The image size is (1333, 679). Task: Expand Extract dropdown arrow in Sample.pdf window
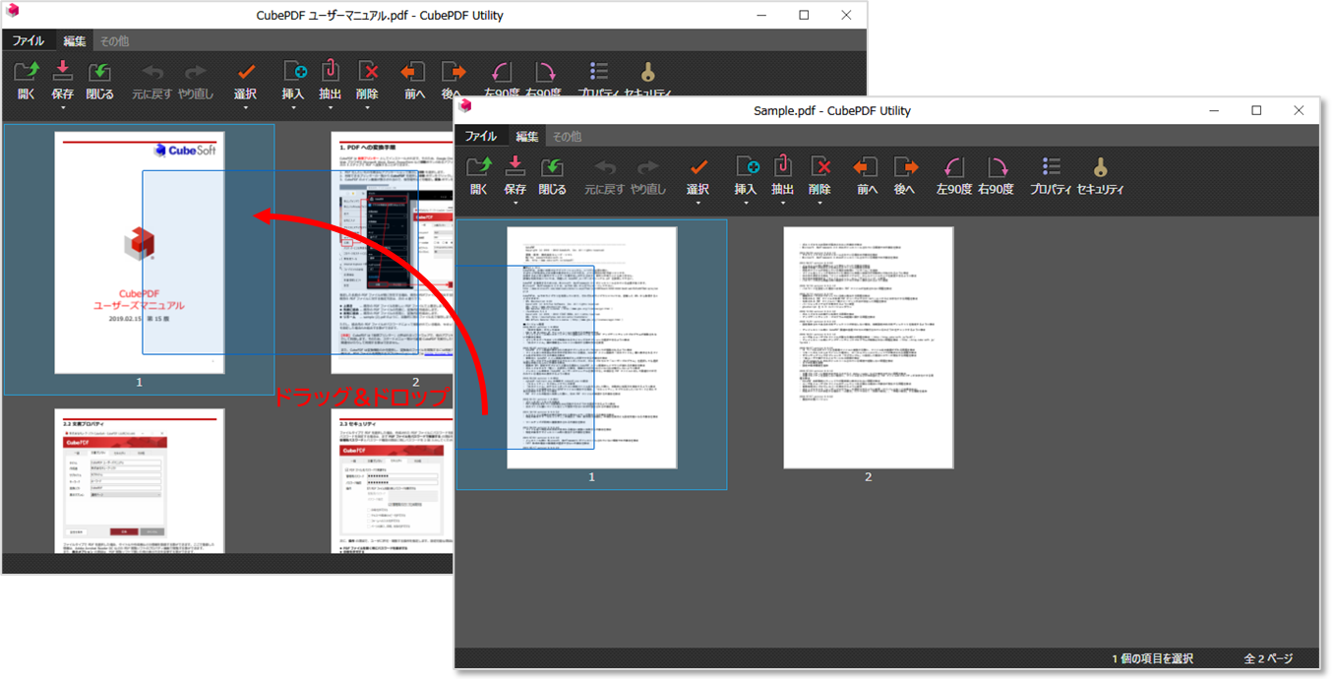tap(783, 203)
